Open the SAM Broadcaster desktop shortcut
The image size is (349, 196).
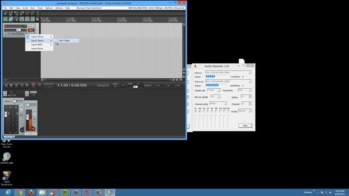(x=7, y=178)
